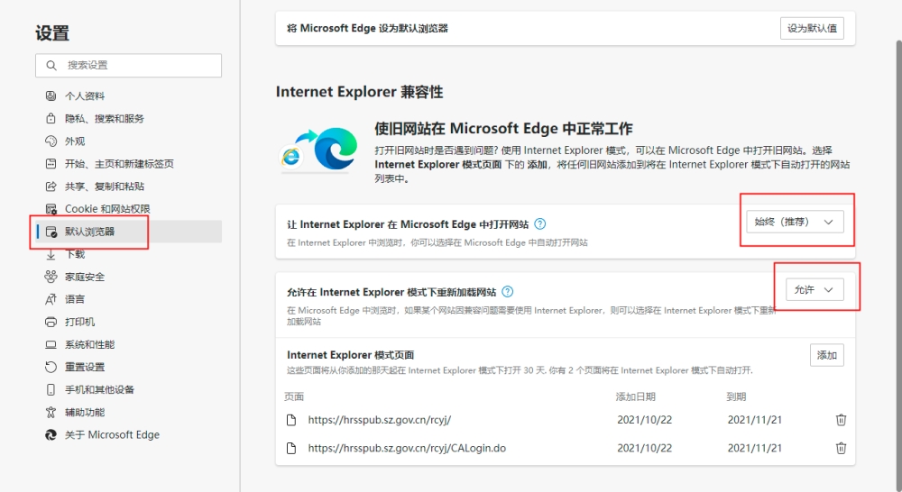Go to 外观 settings section
Viewport: 902px width, 492px height.
128,141
